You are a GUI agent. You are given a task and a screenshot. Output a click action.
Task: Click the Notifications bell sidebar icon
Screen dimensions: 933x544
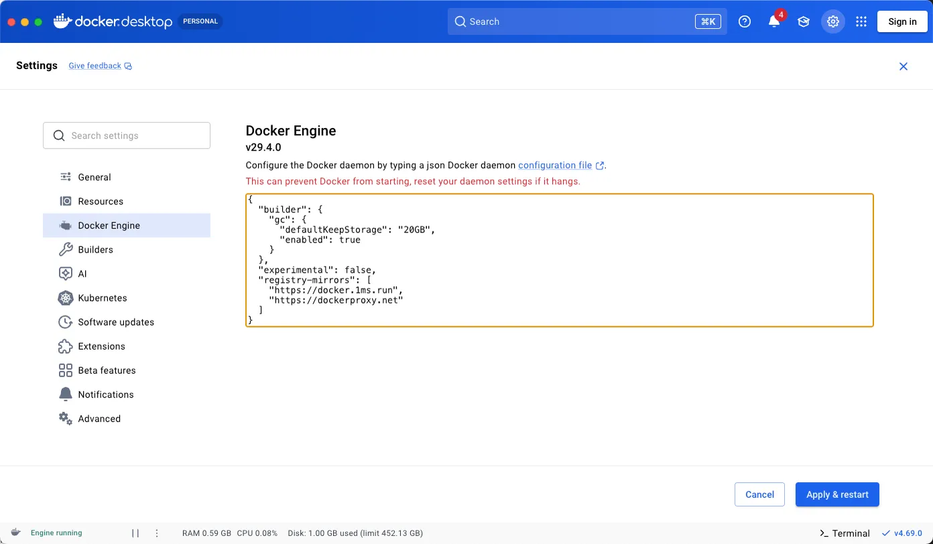(x=66, y=394)
